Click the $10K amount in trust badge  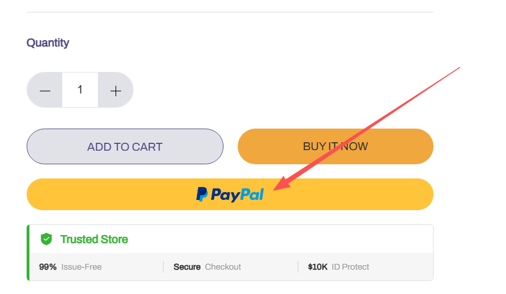click(x=318, y=267)
